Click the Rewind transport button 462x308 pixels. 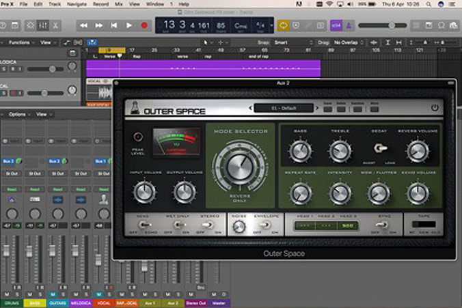pyautogui.click(x=83, y=26)
